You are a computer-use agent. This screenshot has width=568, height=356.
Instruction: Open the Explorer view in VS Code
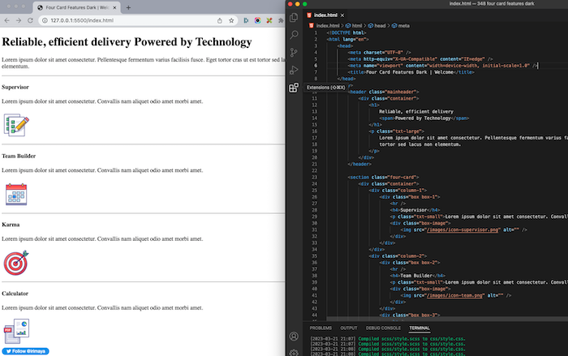coord(294,17)
